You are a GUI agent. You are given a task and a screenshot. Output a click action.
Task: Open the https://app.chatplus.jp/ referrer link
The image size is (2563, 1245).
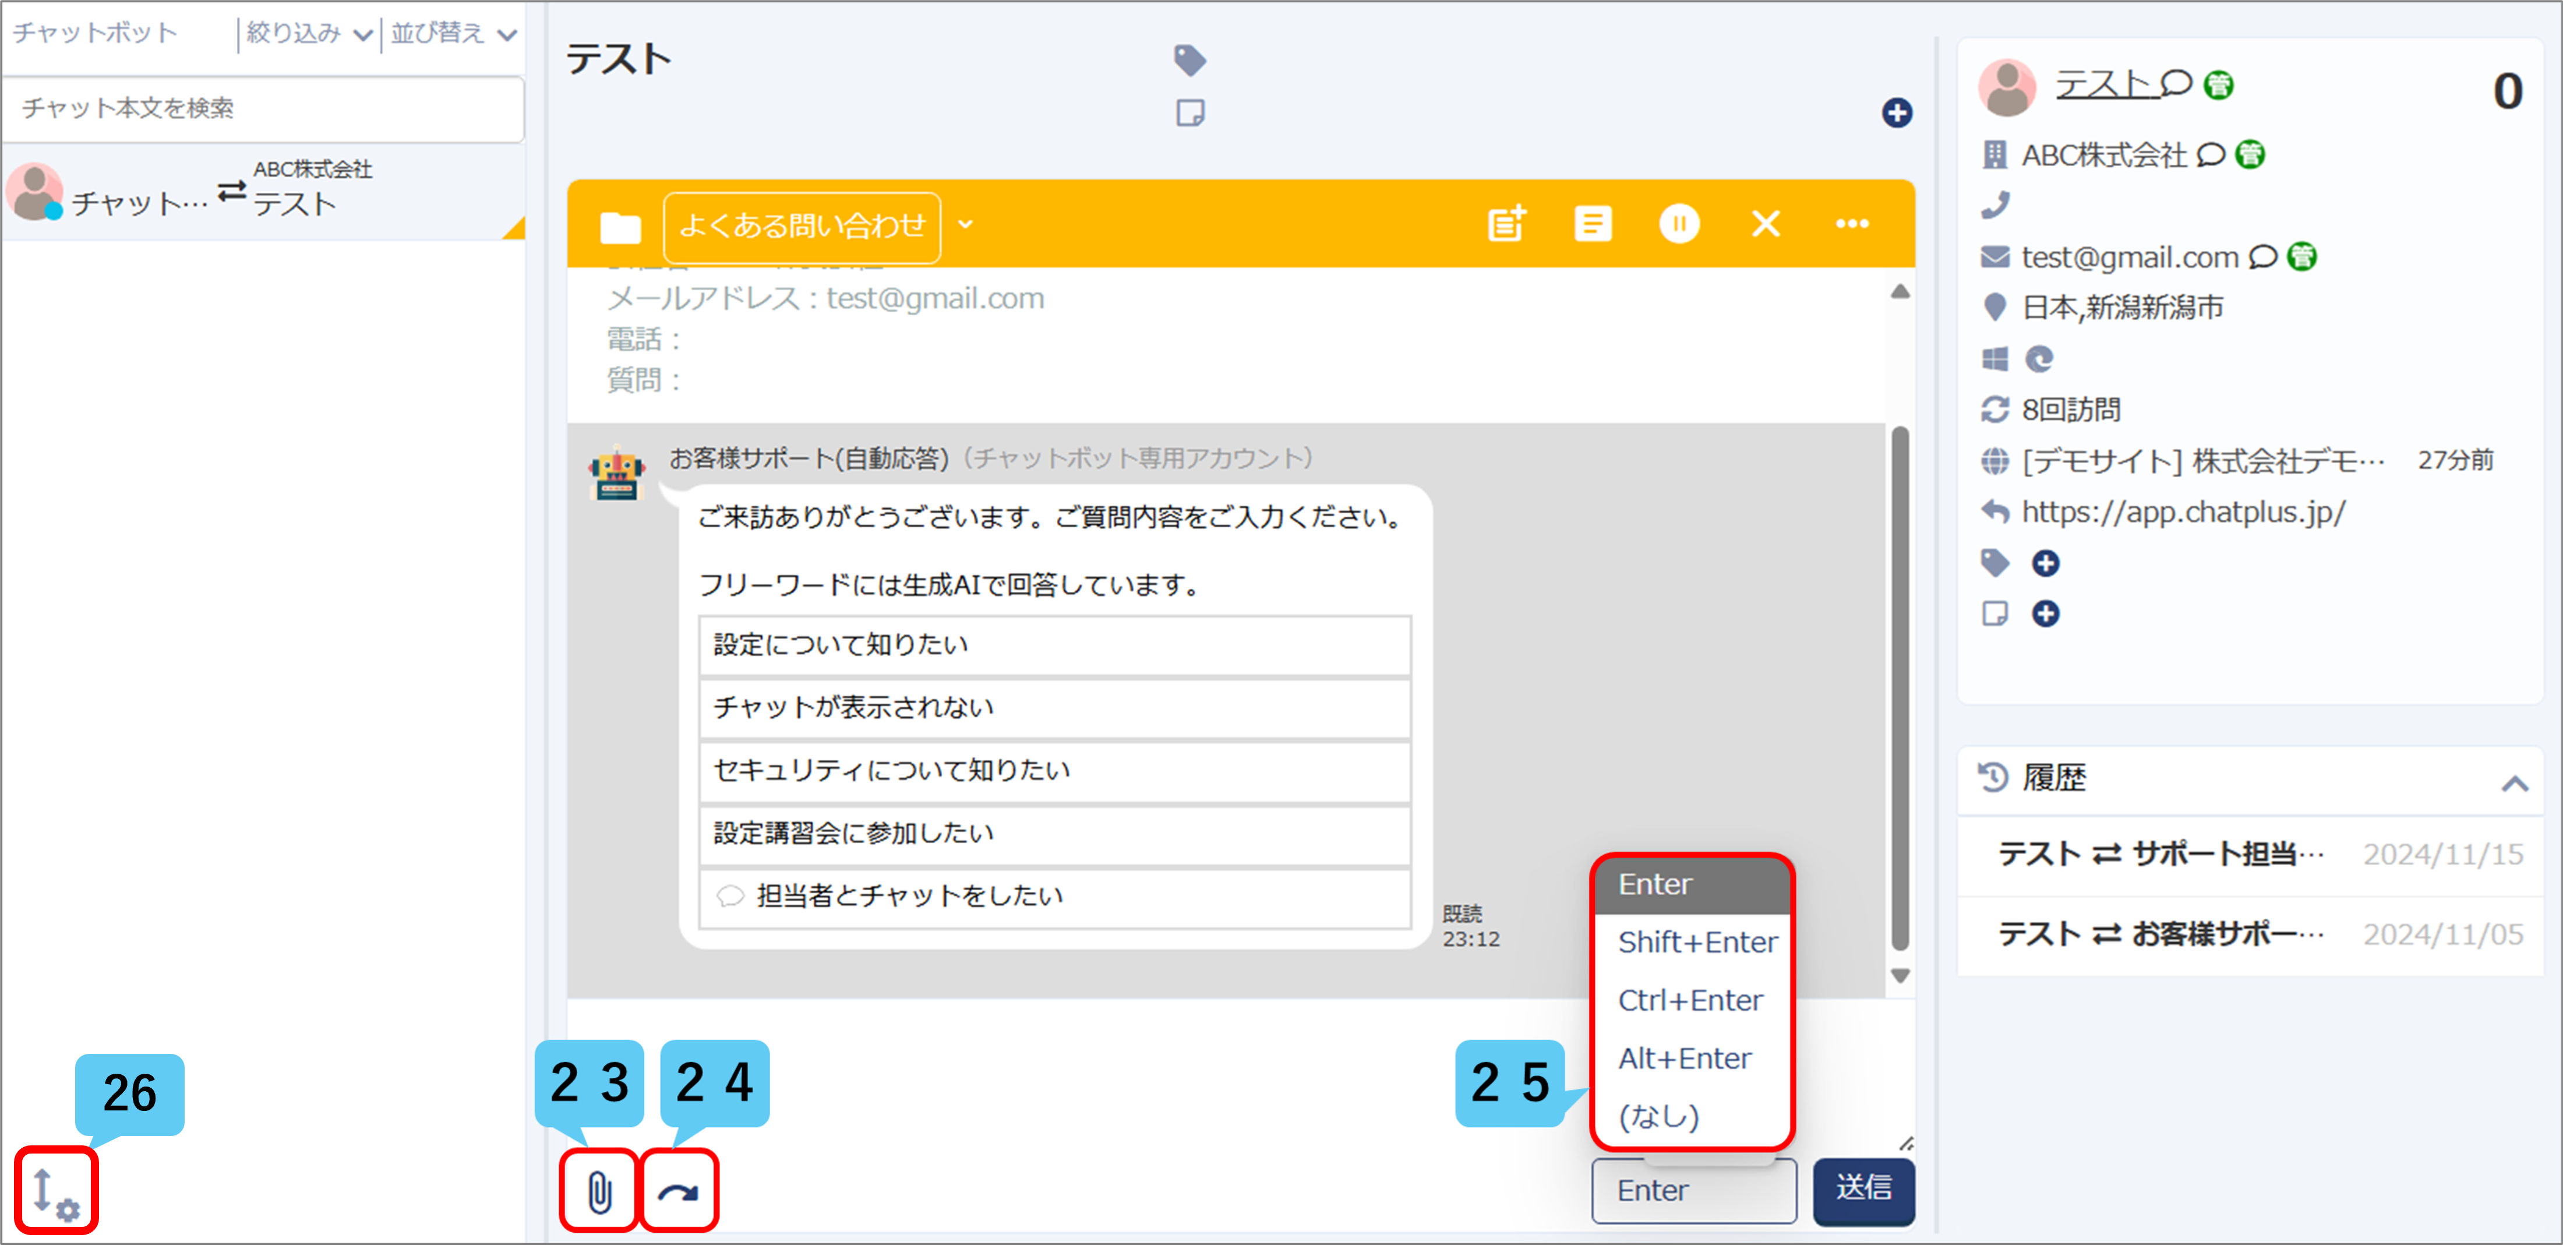2183,512
